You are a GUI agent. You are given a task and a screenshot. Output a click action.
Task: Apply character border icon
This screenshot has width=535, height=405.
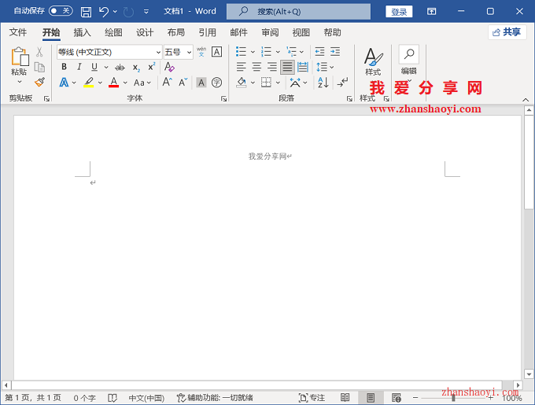216,52
